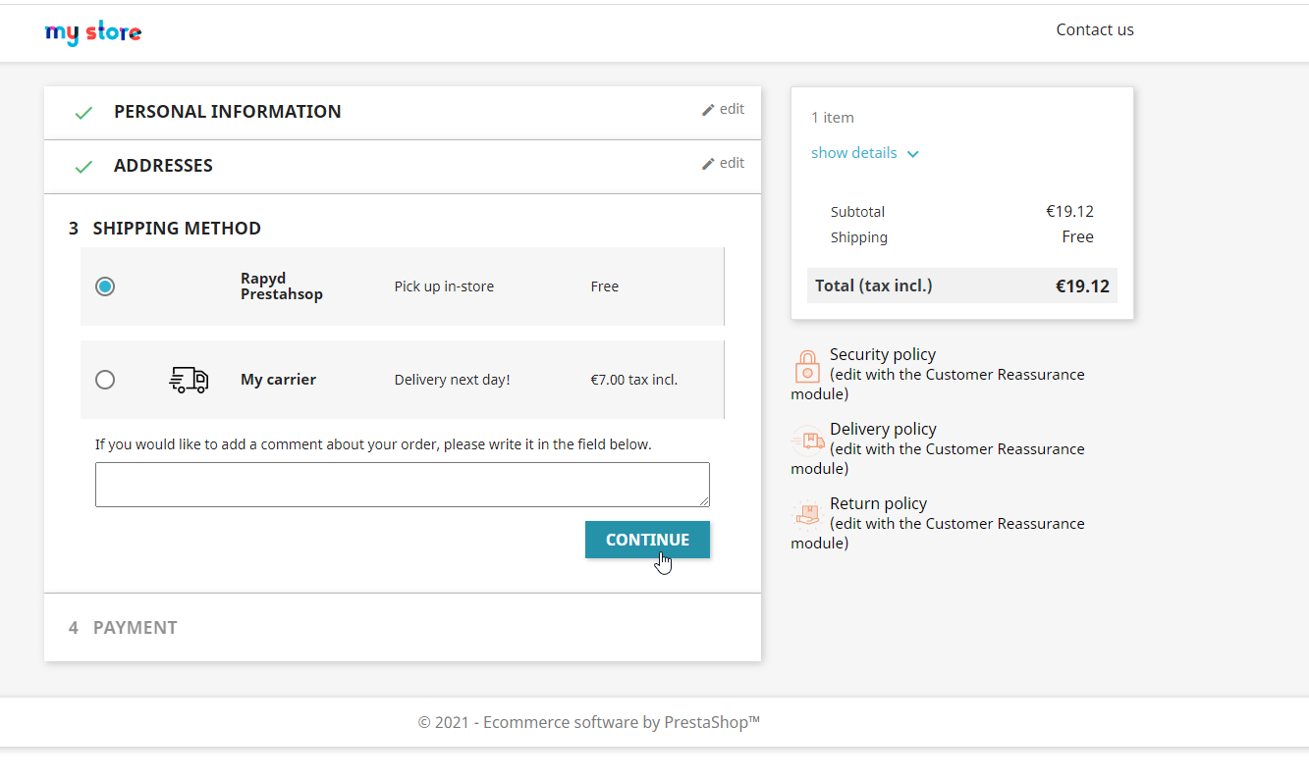The height and width of the screenshot is (779, 1309).
Task: Open the Contact us link
Action: click(1094, 29)
